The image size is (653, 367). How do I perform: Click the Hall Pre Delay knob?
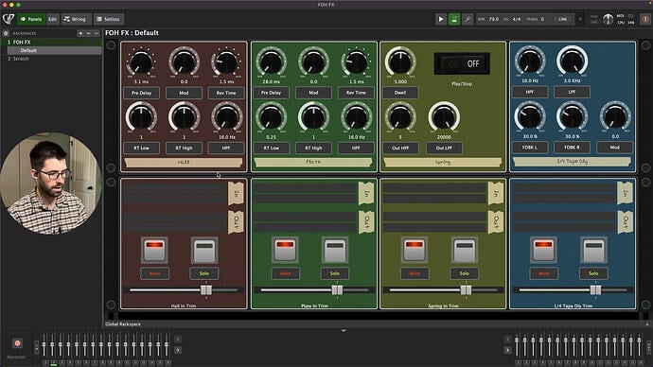[141, 62]
